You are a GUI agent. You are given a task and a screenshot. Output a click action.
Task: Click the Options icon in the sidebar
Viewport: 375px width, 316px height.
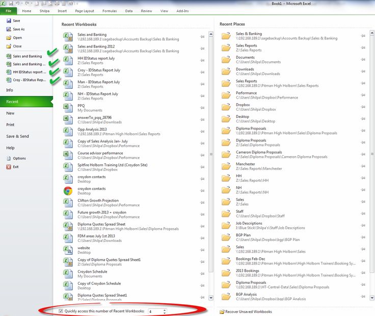point(9,158)
